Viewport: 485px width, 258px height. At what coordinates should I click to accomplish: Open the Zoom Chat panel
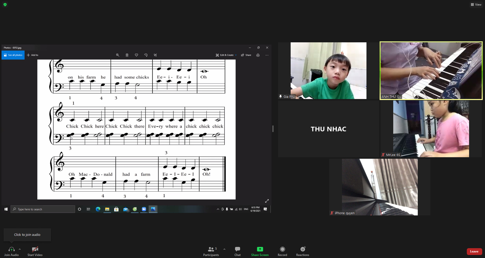(237, 251)
